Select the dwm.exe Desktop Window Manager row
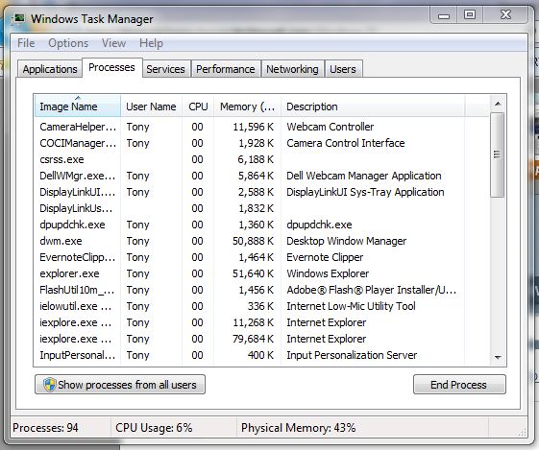 pyautogui.click(x=261, y=241)
